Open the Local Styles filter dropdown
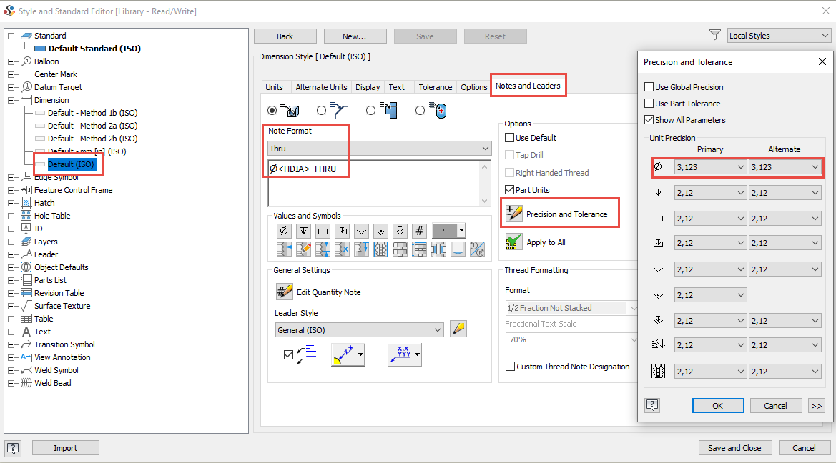 click(779, 36)
